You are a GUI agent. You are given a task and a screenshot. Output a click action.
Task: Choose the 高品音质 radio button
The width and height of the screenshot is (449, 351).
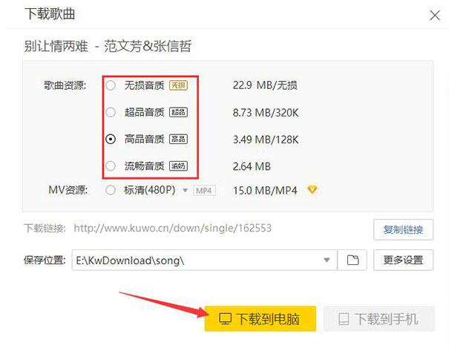coord(111,140)
